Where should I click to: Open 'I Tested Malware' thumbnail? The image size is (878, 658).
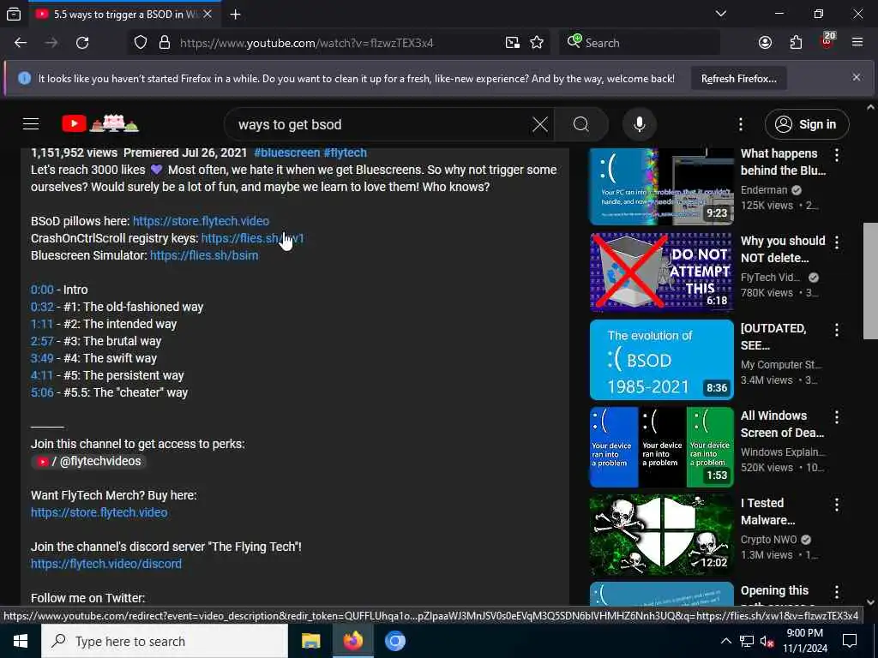(x=661, y=535)
